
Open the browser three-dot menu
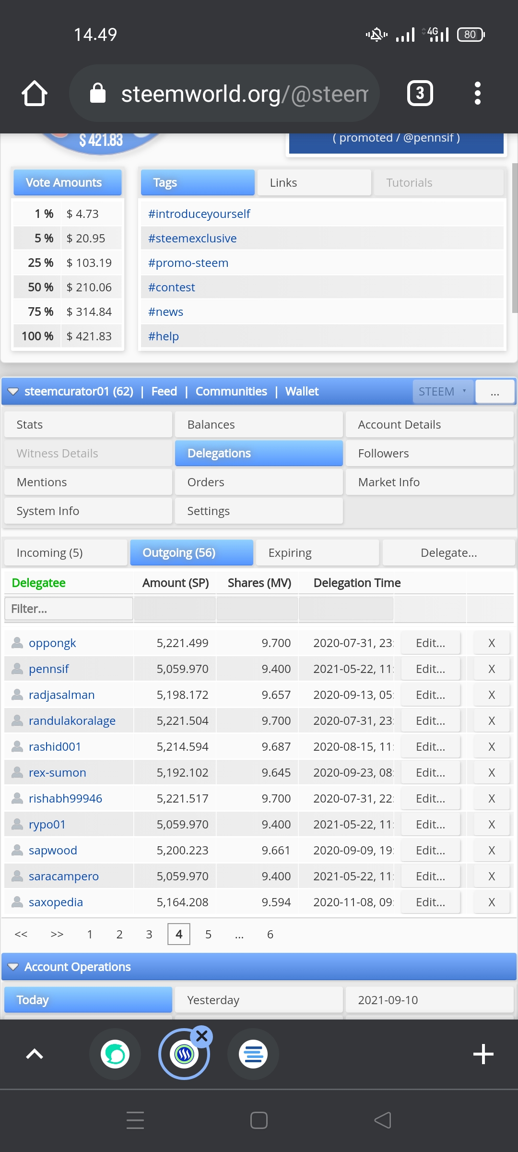477,93
